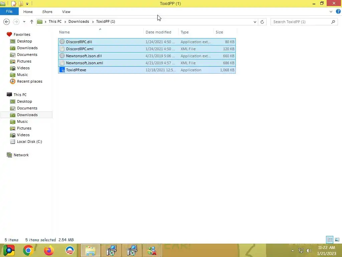The height and width of the screenshot is (257, 342).
Task: Click New folder icon in title bar
Action: point(21,3)
